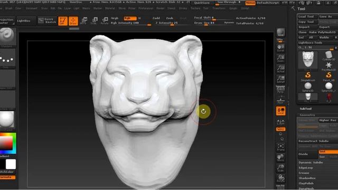Expand the SubTool section
Screen dimensions: 338x190
click(306, 109)
